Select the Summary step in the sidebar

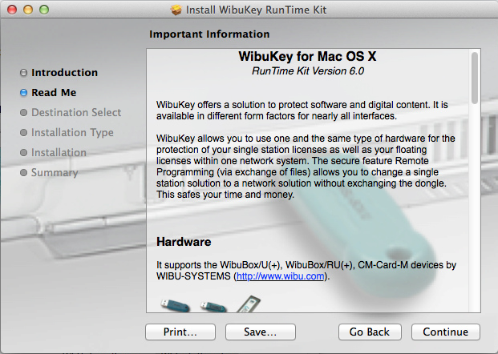[x=55, y=173]
